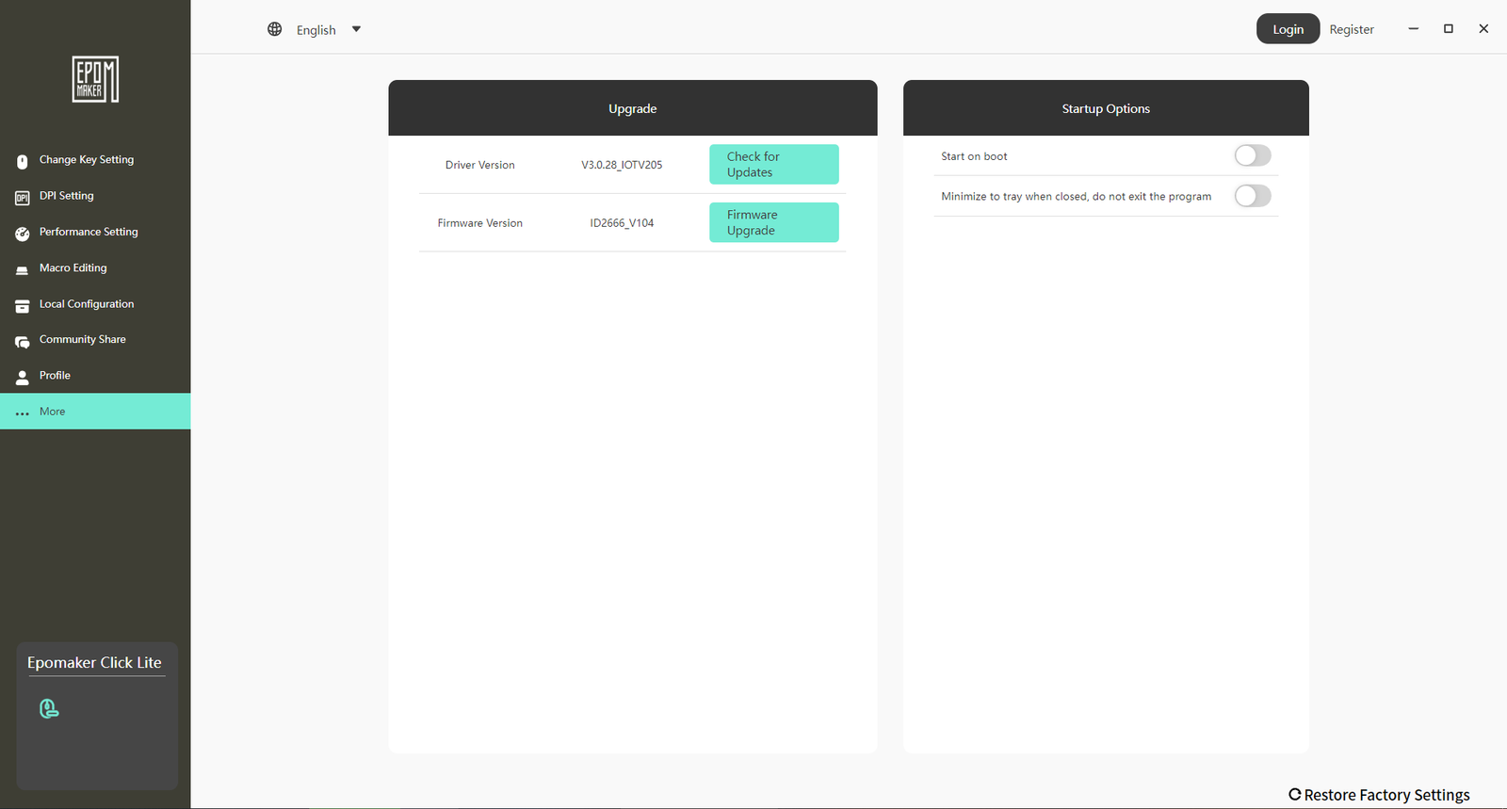The width and height of the screenshot is (1507, 809).
Task: Enable the Start on boot toggle
Action: [x=1253, y=155]
